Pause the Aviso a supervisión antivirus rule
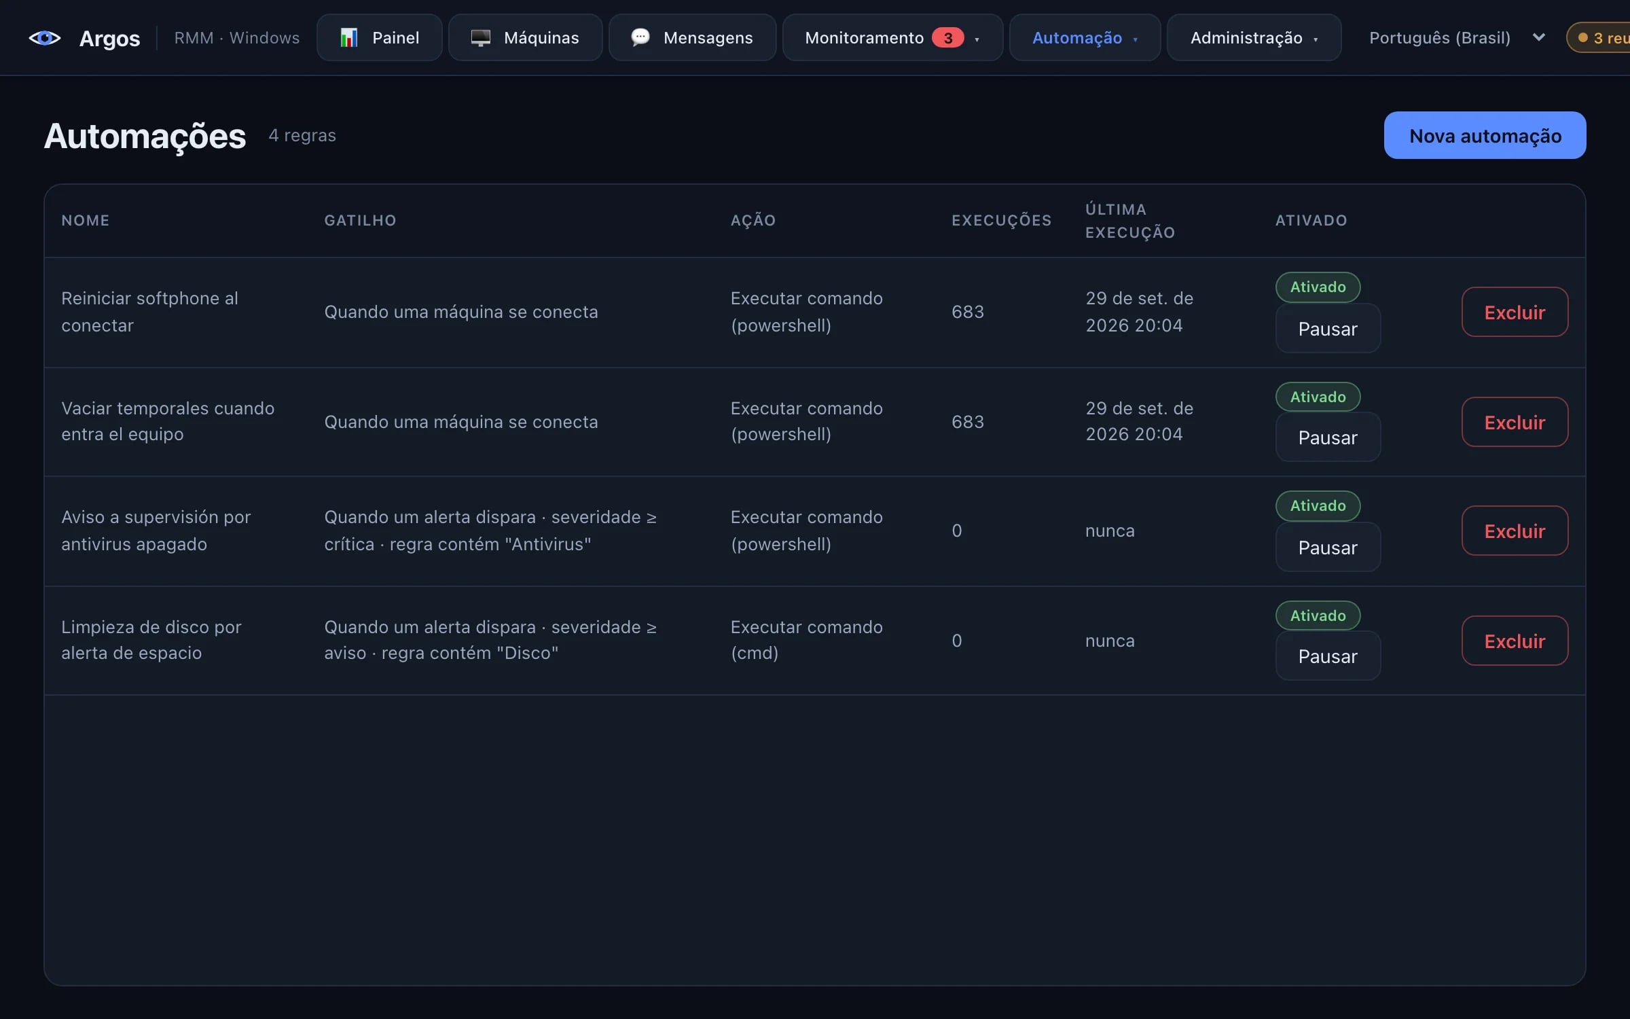This screenshot has height=1019, width=1630. [x=1328, y=548]
